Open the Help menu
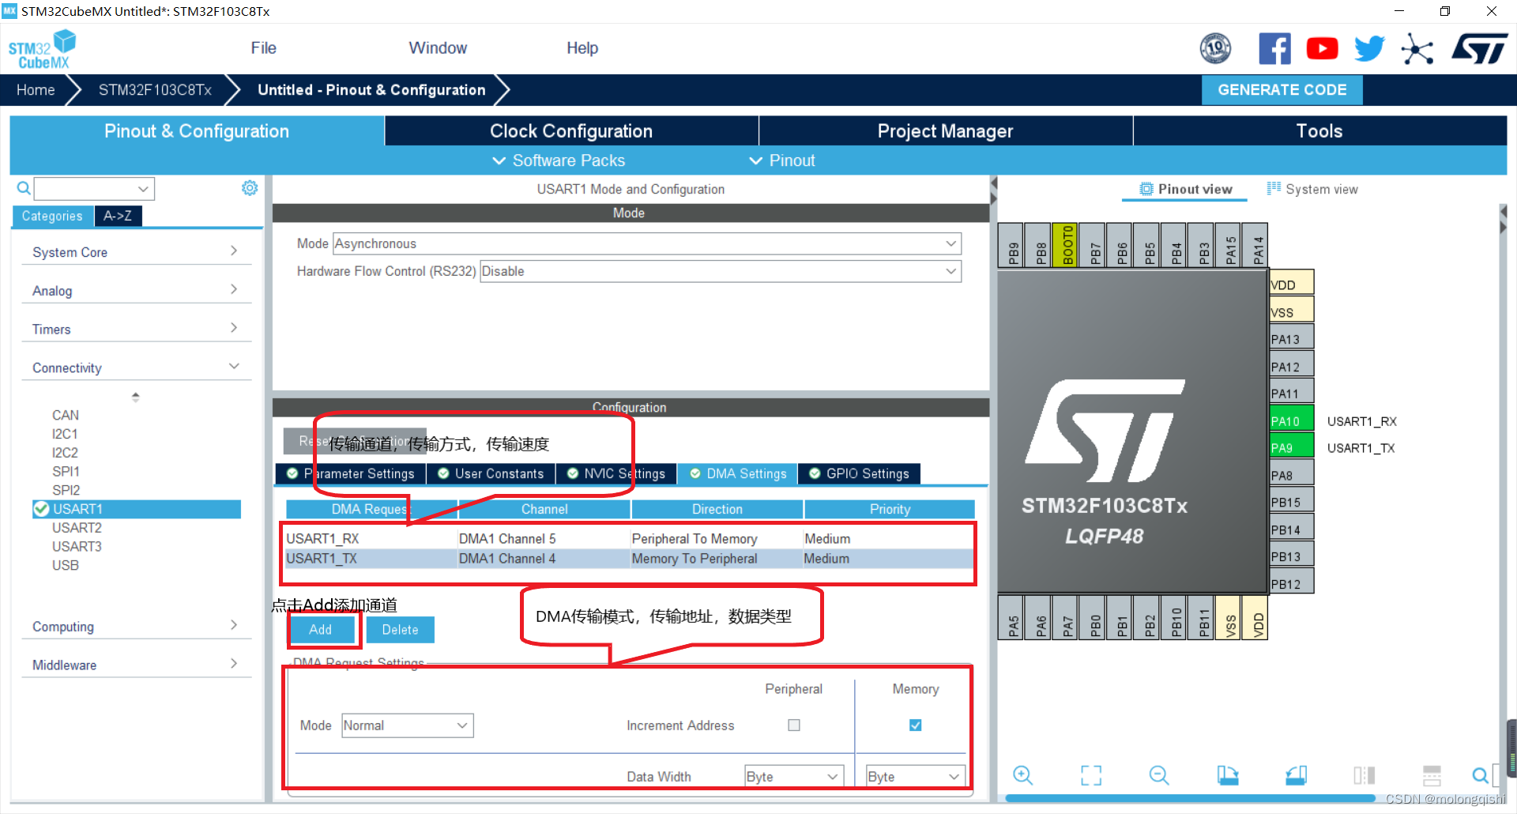The height and width of the screenshot is (814, 1517). 582,48
